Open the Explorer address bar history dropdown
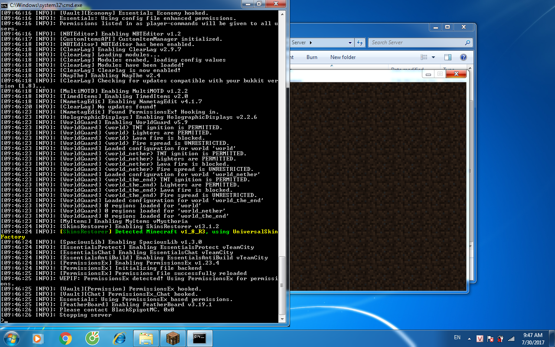Screen dimensions: 555x347 coord(350,43)
